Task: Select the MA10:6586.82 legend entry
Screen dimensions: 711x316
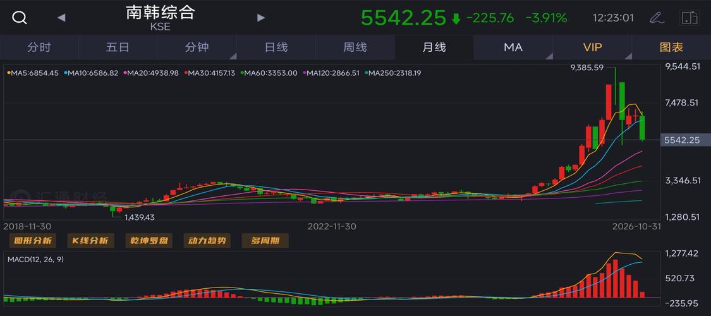Action: point(90,73)
